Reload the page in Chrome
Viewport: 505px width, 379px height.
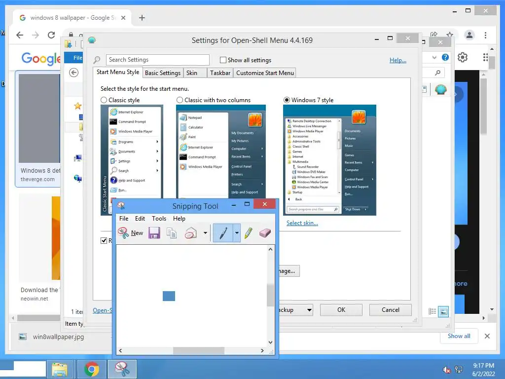pos(51,35)
